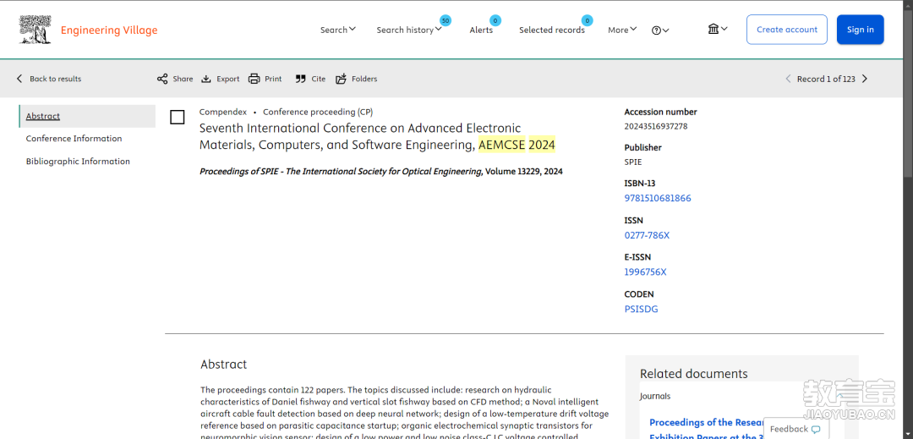Click the Export download icon

pyautogui.click(x=206, y=79)
